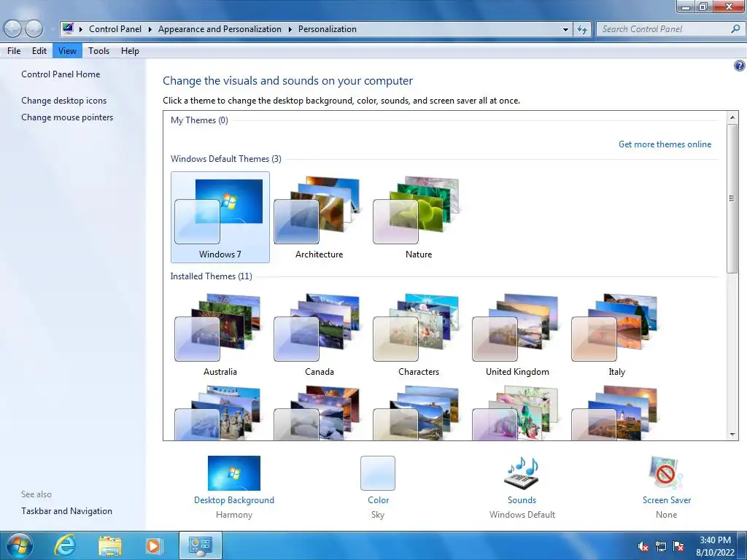The width and height of the screenshot is (747, 560).
Task: Click the address bar Control Panel icon
Action: point(68,28)
